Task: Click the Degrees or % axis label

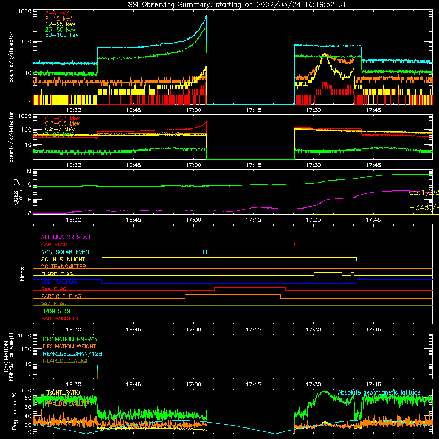Action: click(14, 411)
